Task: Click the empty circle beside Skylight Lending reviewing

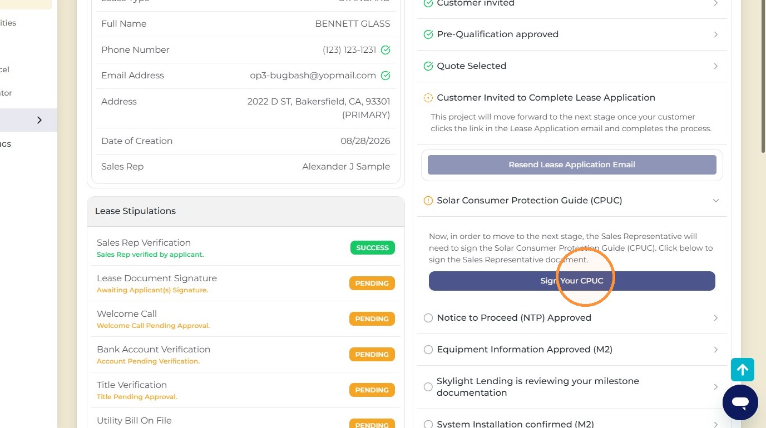Action: point(428,387)
